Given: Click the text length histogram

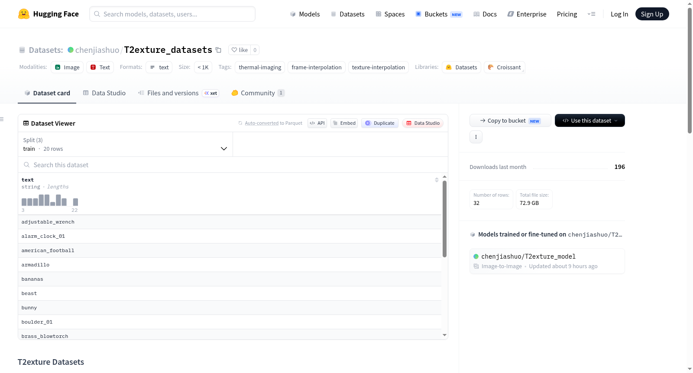Looking at the screenshot, I should (x=50, y=200).
